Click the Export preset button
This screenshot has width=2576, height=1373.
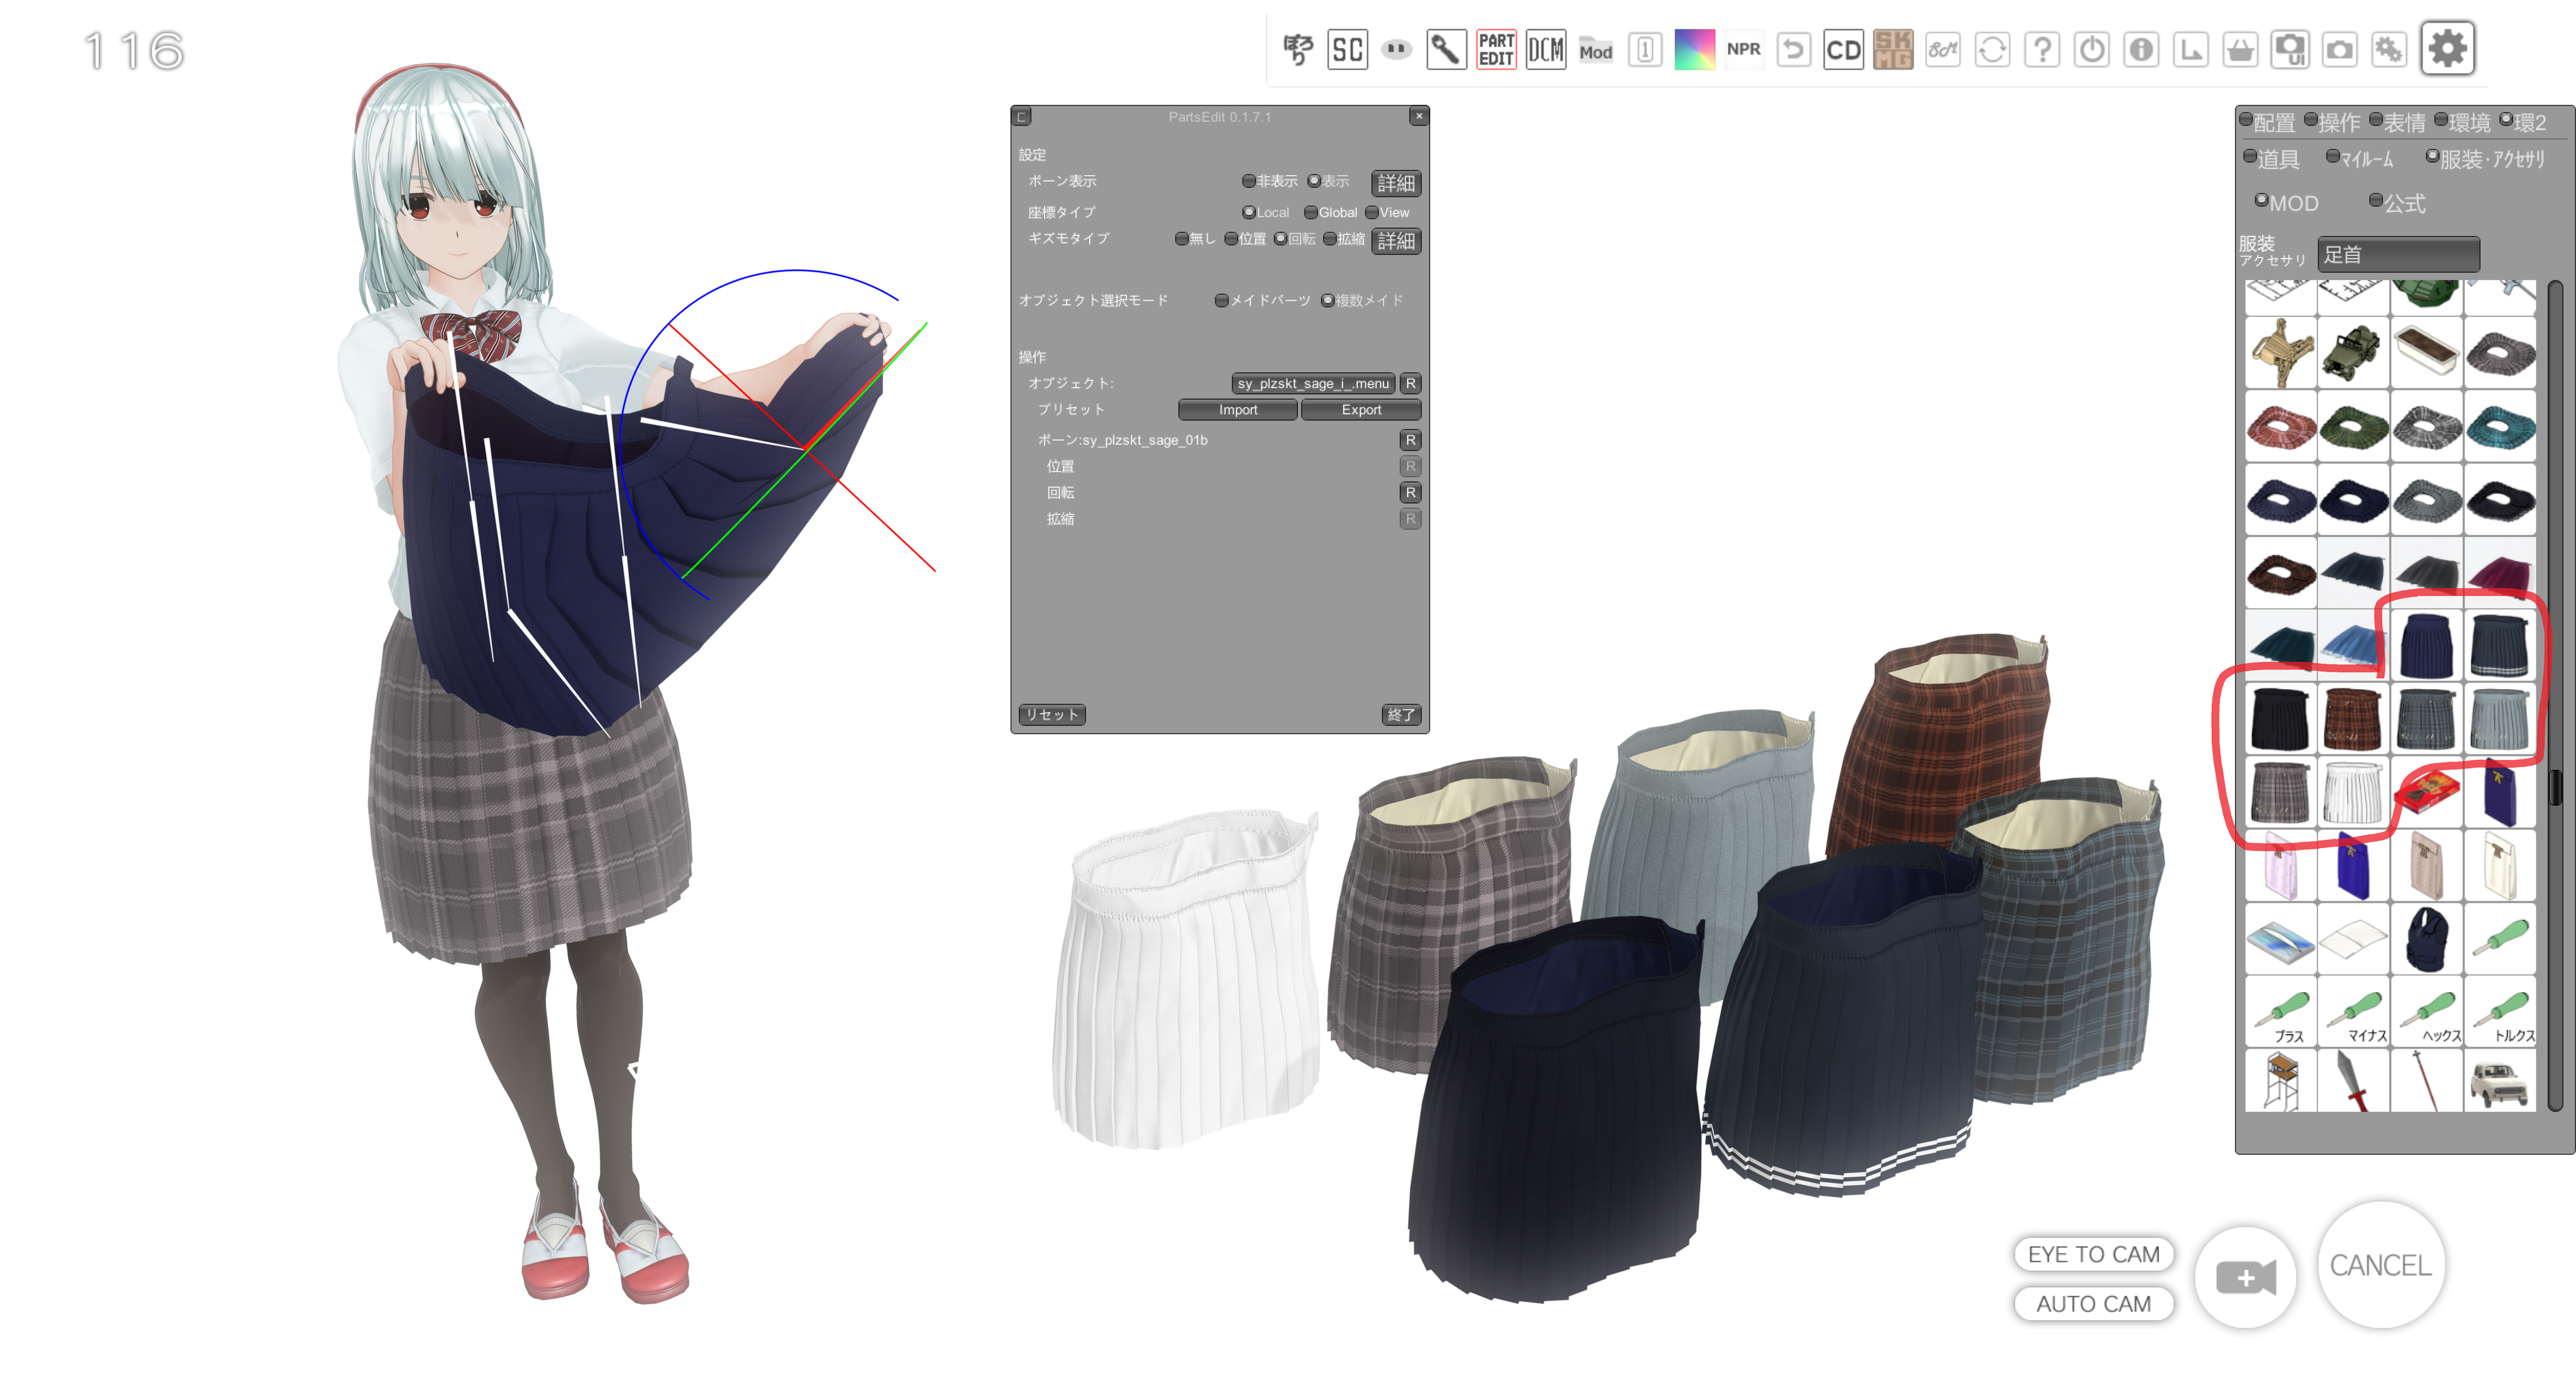click(x=1360, y=410)
